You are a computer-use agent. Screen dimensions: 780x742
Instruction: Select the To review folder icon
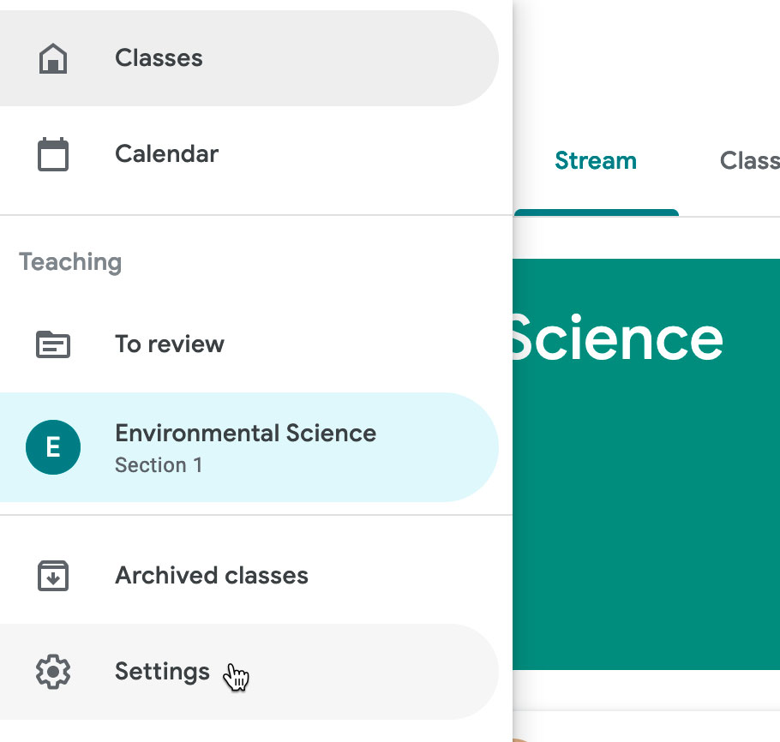click(x=54, y=344)
